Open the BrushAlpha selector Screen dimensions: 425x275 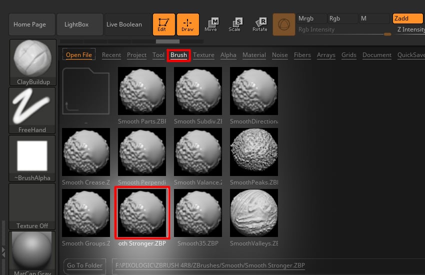coord(32,158)
